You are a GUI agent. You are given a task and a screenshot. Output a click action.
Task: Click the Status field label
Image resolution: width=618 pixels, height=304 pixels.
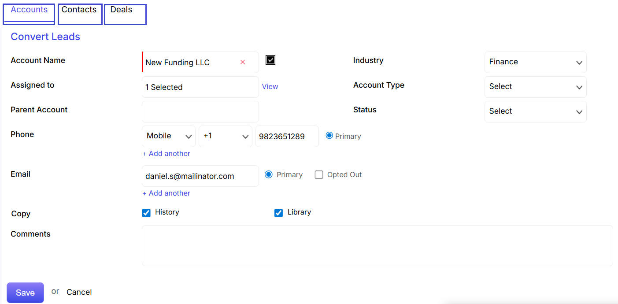pos(365,110)
